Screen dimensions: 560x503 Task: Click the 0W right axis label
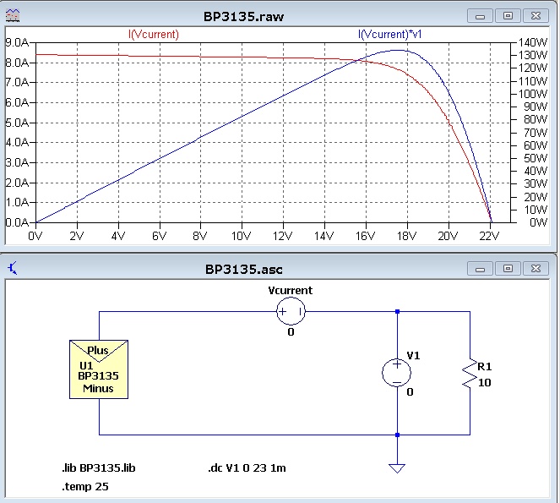click(x=538, y=222)
